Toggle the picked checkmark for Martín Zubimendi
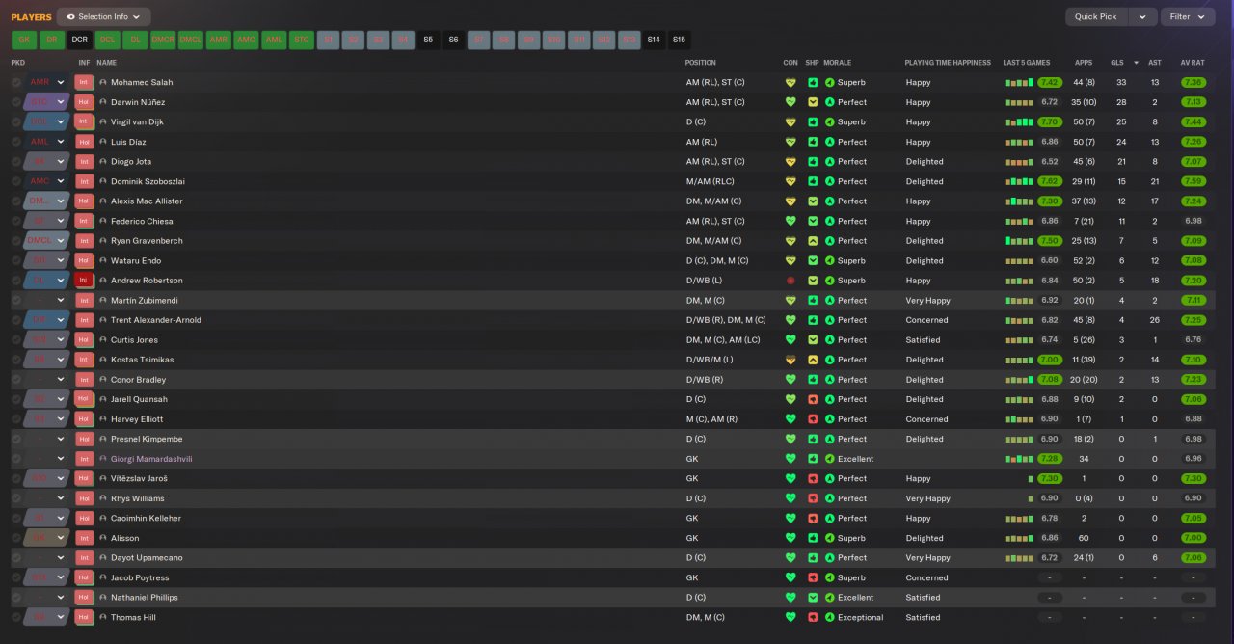 point(16,301)
